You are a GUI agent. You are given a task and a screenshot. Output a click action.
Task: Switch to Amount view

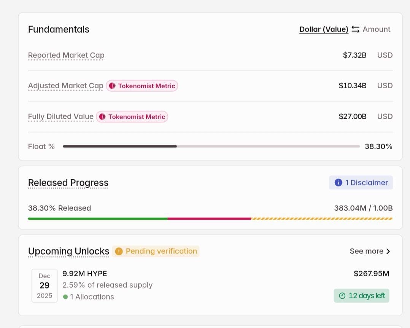[x=376, y=29]
